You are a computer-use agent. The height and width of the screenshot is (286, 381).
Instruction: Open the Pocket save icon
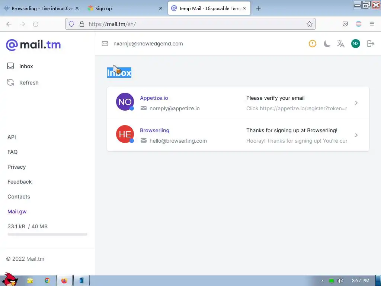345,24
